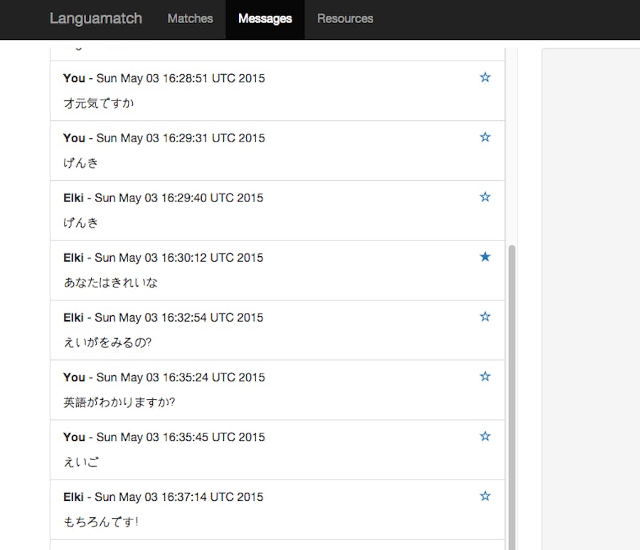The height and width of the screenshot is (550, 640).
Task: Unstar Elki's message あなたはきれいな
Action: click(x=485, y=257)
